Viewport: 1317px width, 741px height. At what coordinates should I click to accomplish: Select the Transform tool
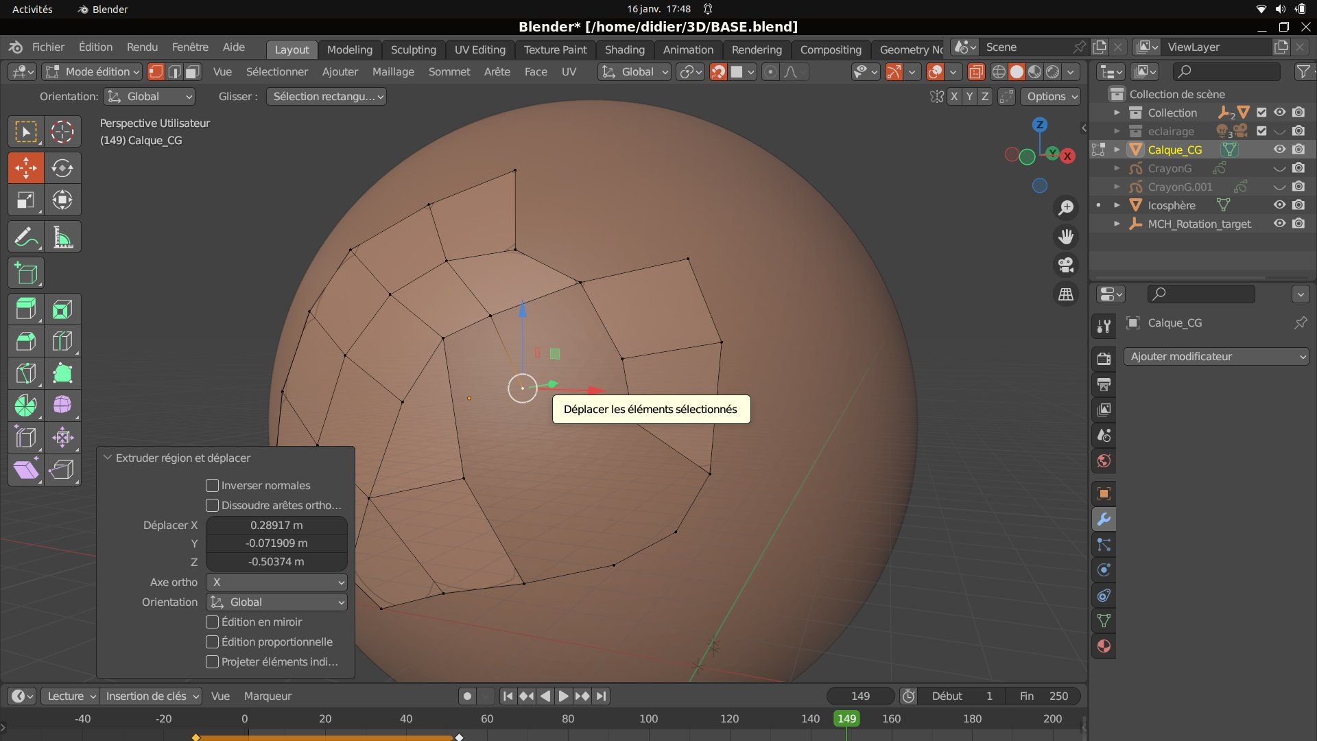click(62, 200)
